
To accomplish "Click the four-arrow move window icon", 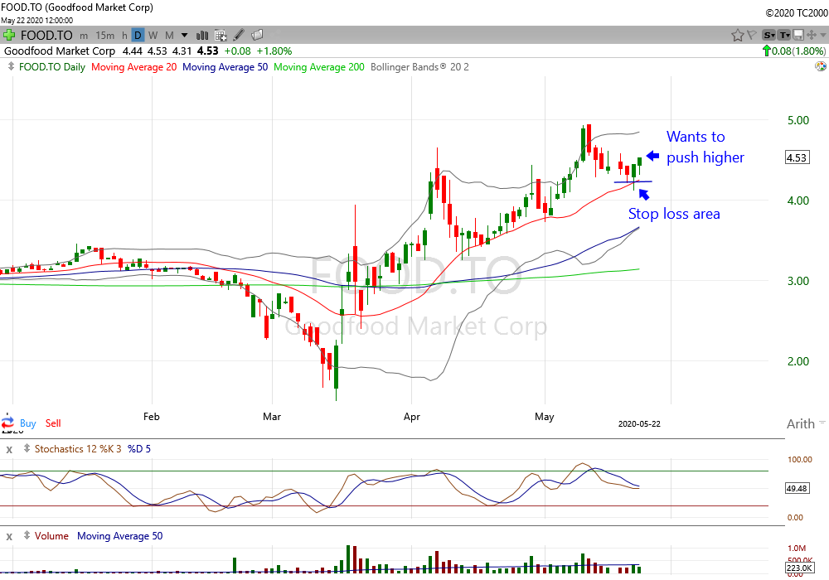I will point(812,36).
